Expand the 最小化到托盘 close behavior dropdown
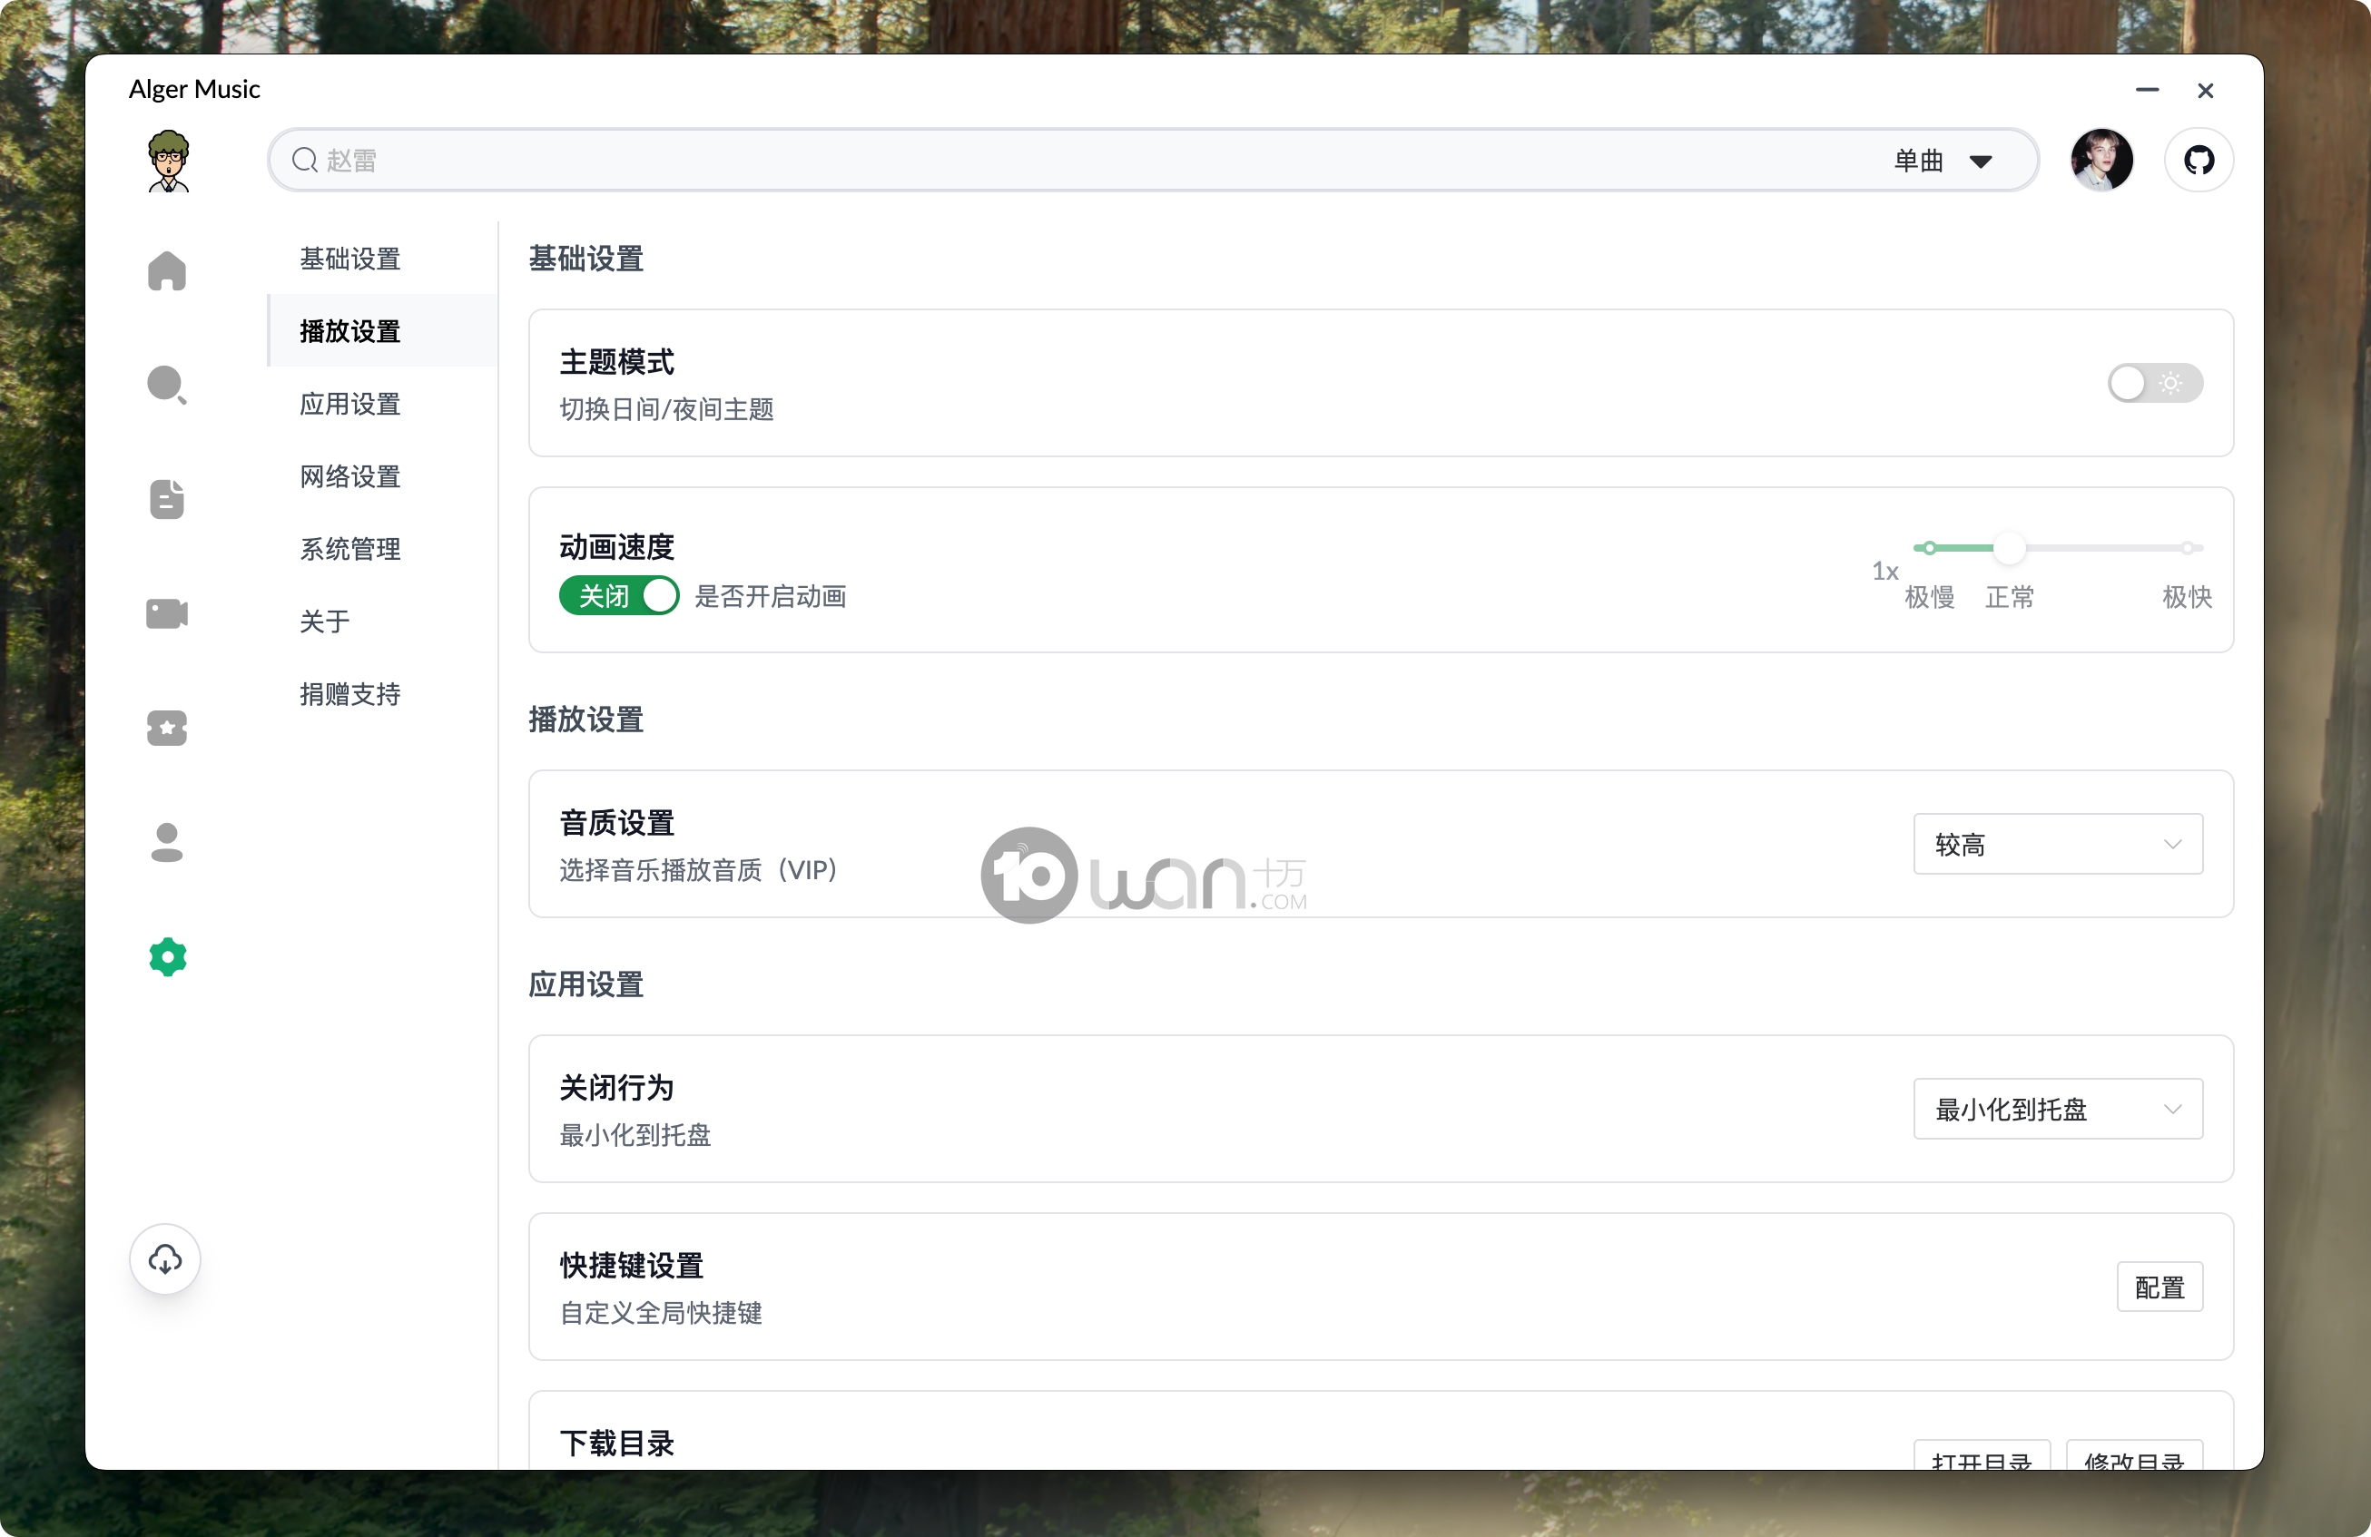Viewport: 2371px width, 1537px height. [x=2057, y=1109]
